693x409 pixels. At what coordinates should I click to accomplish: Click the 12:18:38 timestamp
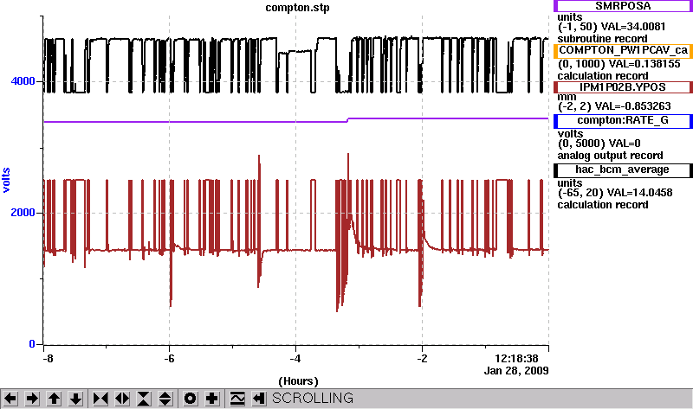[x=516, y=358]
